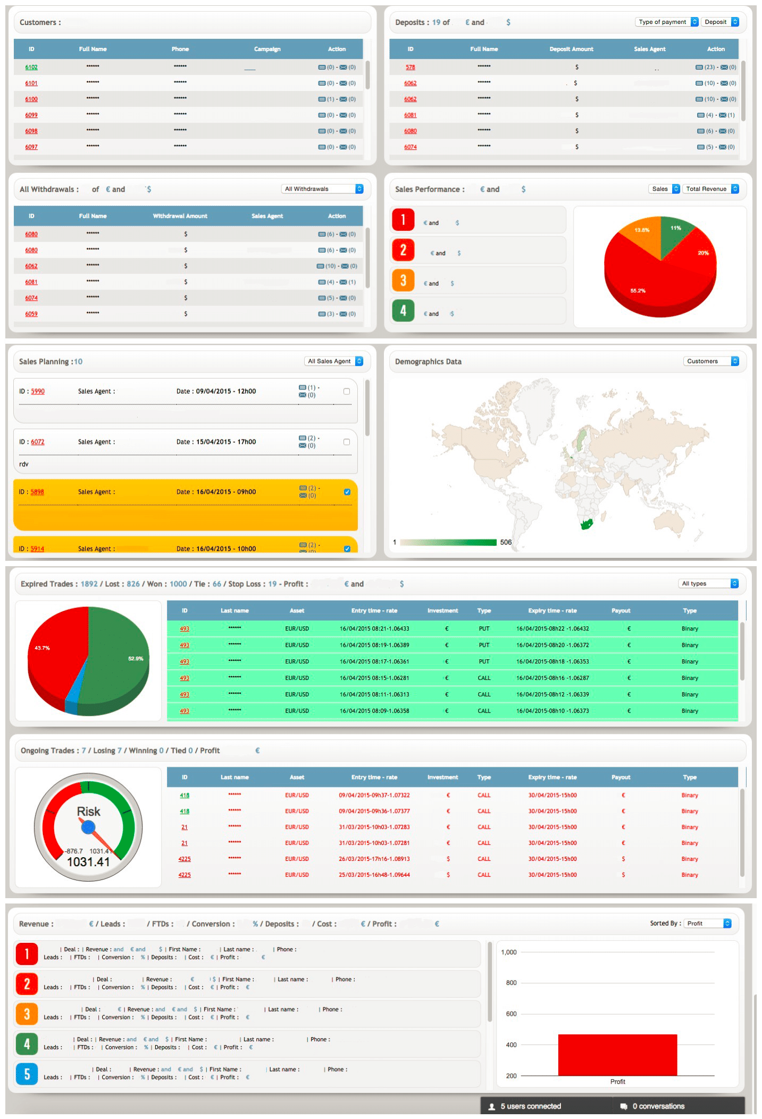Open comments icon for planning ID 5990

(303, 388)
